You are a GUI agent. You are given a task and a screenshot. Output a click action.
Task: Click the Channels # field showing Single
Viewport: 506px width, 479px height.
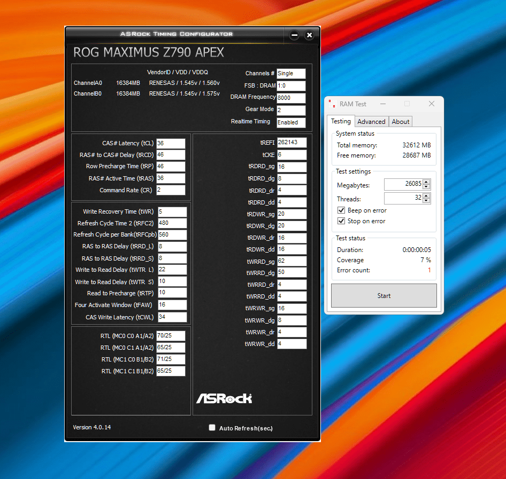click(291, 74)
